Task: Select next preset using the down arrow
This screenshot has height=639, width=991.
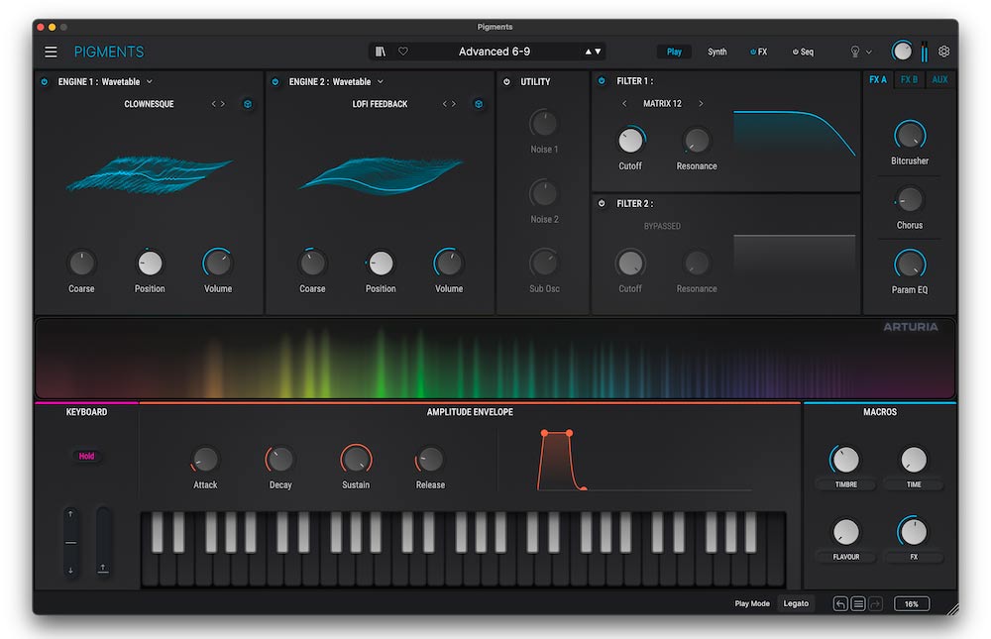Action: point(599,52)
